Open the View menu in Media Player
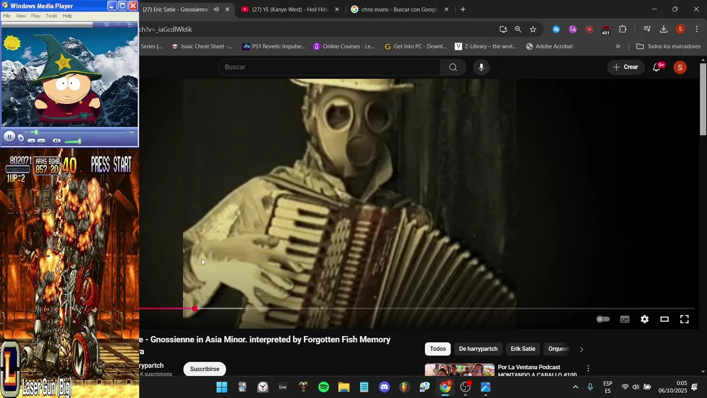707x398 pixels. click(21, 16)
